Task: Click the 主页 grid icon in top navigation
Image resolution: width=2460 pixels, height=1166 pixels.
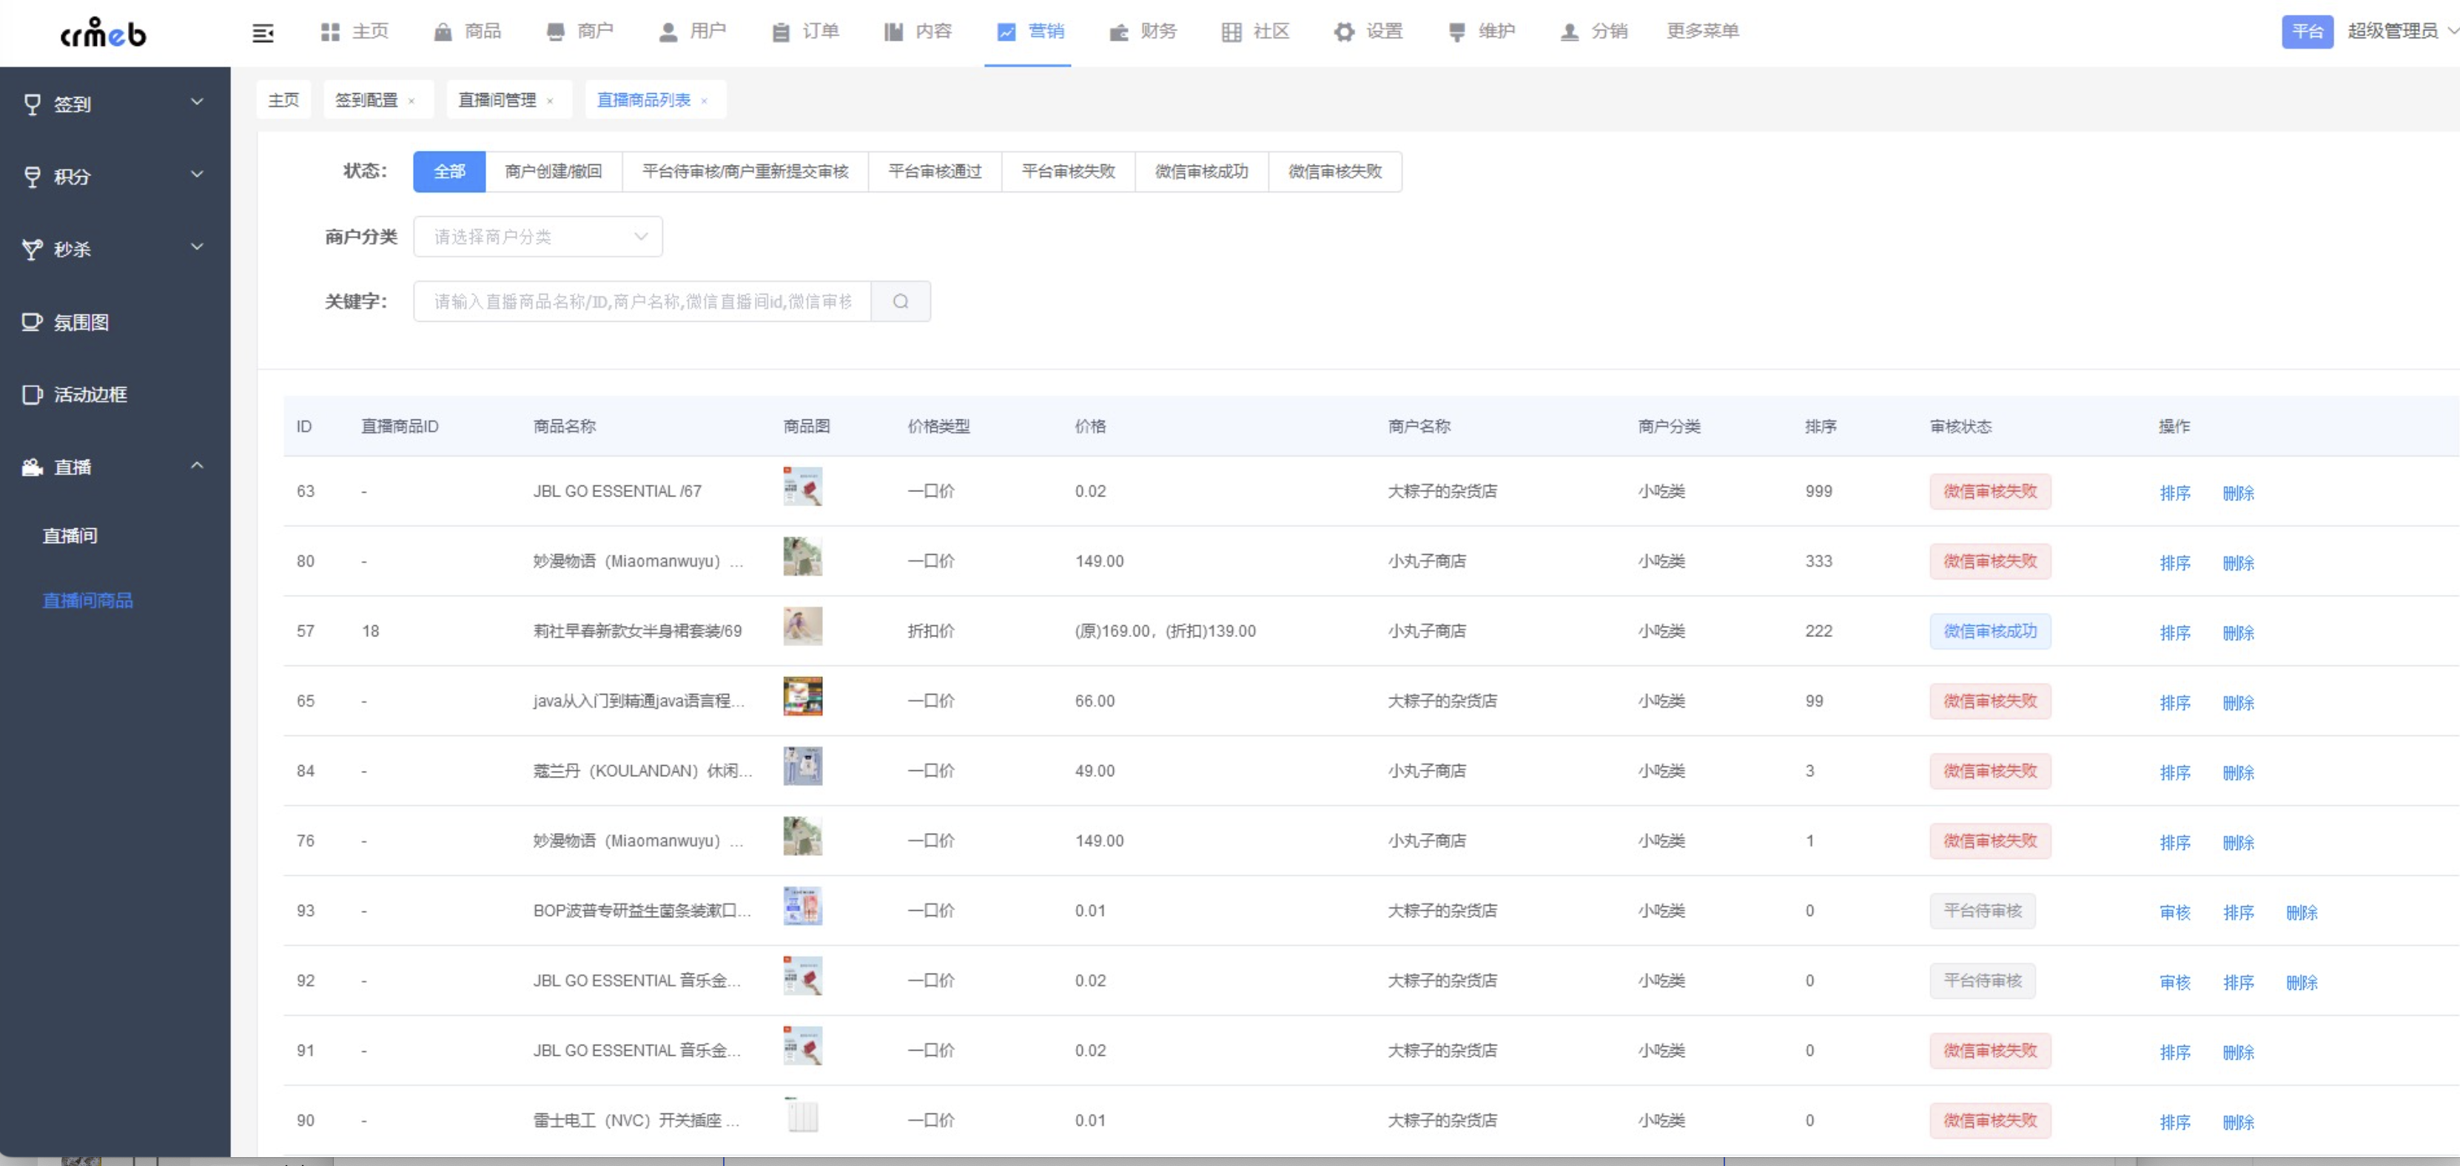Action: tap(330, 32)
